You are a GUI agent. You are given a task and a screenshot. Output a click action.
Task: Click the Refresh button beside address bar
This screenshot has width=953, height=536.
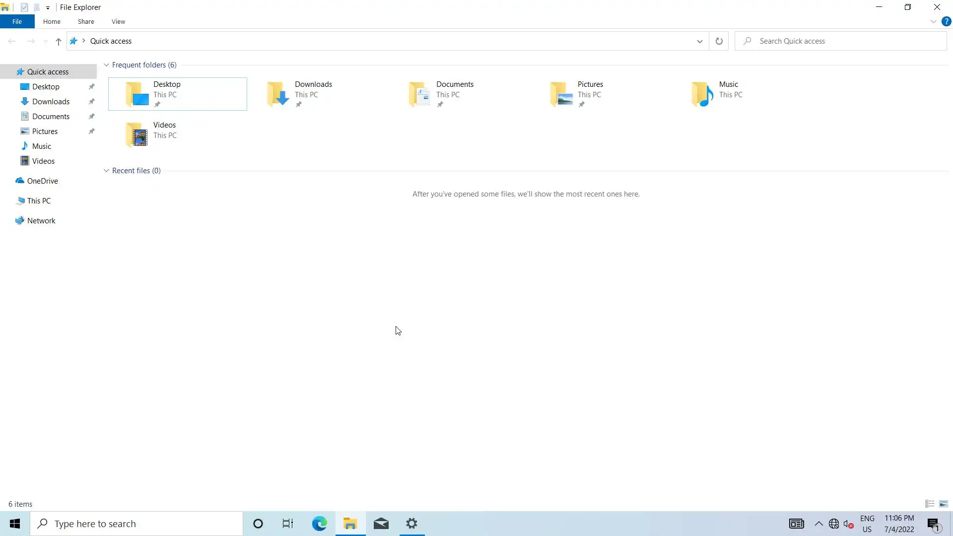[x=719, y=41]
